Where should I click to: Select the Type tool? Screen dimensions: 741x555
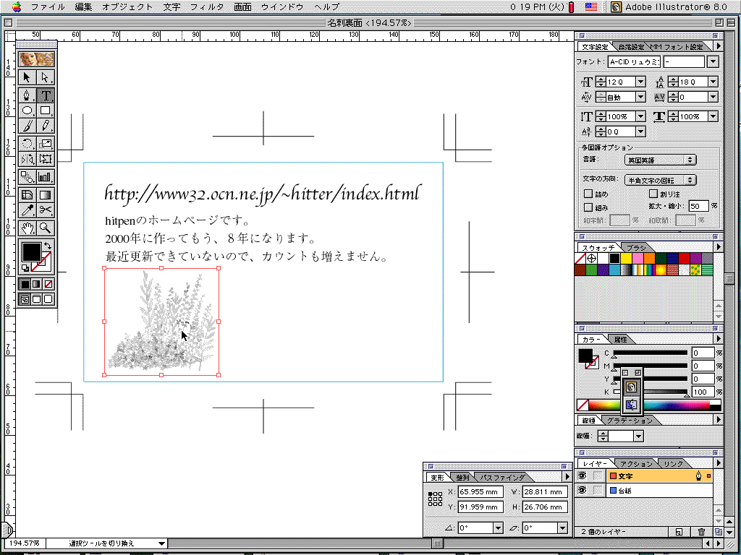click(46, 96)
